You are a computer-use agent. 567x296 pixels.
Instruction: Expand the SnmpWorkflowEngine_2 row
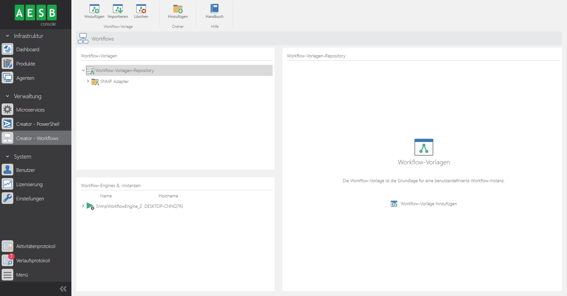tap(83, 206)
